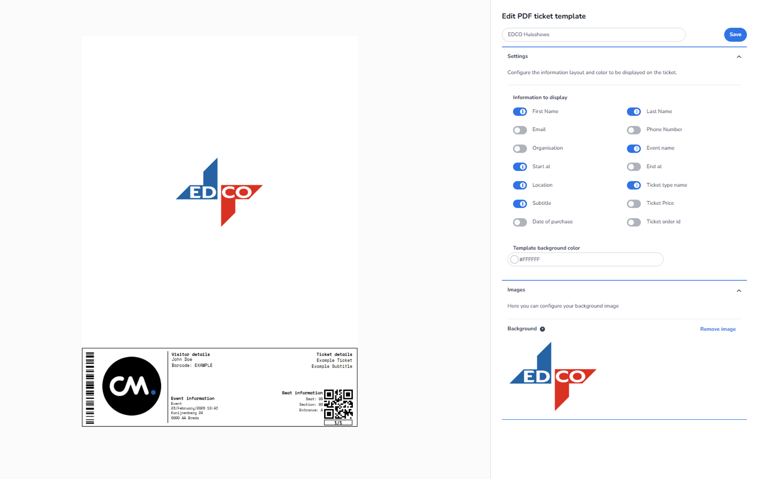Enable the Ticket order id toggle
Viewport: 758px width, 479px height.
pos(634,222)
